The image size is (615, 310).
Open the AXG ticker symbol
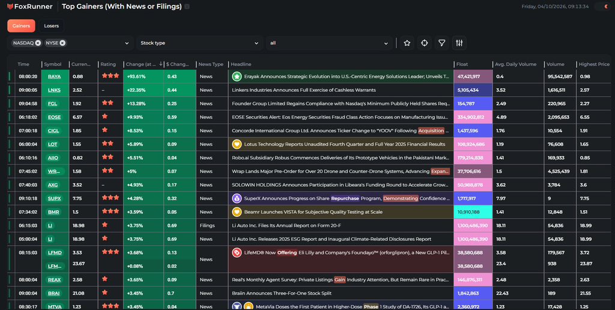click(x=53, y=185)
